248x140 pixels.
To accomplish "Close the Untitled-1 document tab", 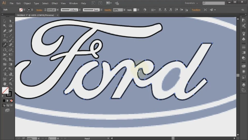I will 57,15.
